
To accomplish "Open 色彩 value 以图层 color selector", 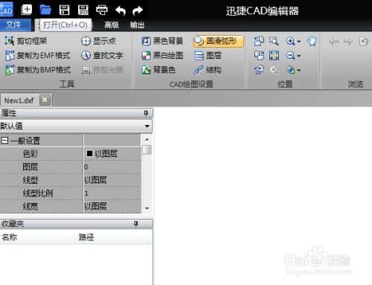I will (112, 154).
